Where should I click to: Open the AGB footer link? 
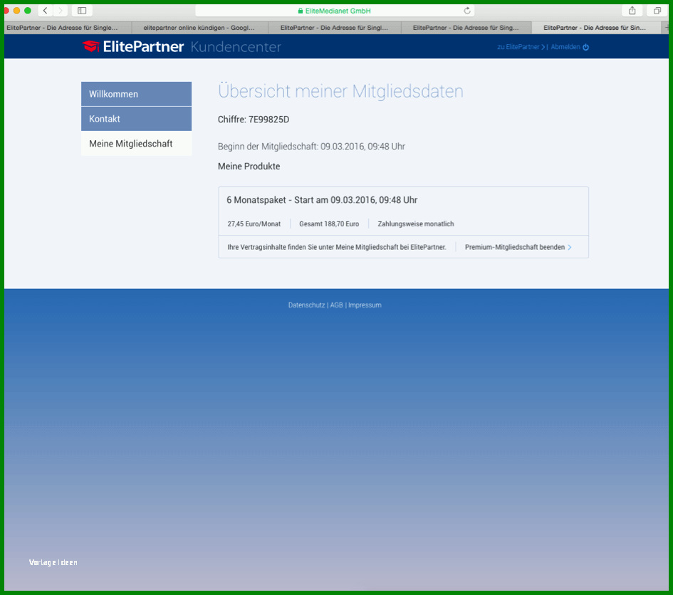pos(336,305)
